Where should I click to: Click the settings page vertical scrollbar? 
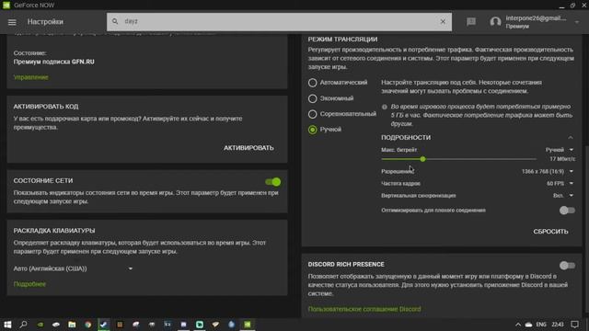click(586, 229)
